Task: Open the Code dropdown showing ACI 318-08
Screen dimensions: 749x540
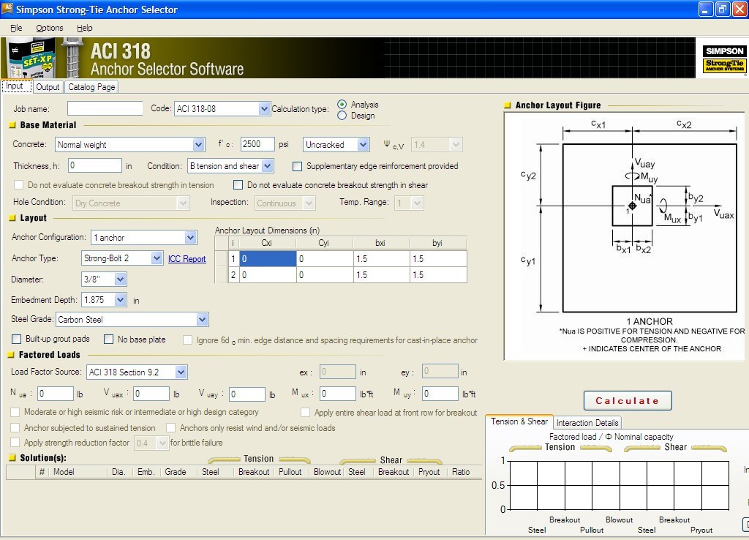Action: pos(263,108)
